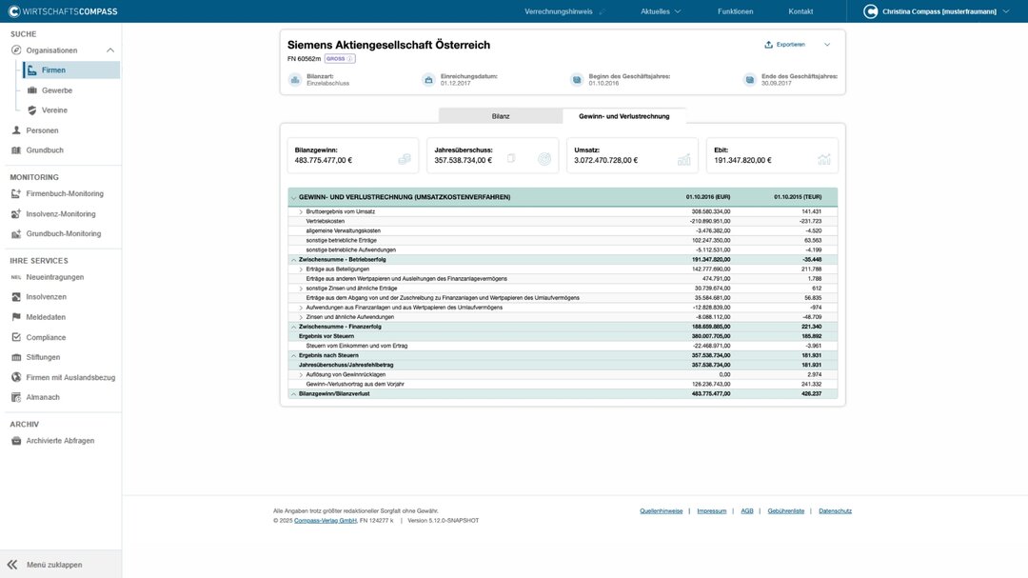This screenshot has width=1028, height=578.
Task: Collapse the Zwischensumme - Finanzerfolg section
Action: (294, 327)
